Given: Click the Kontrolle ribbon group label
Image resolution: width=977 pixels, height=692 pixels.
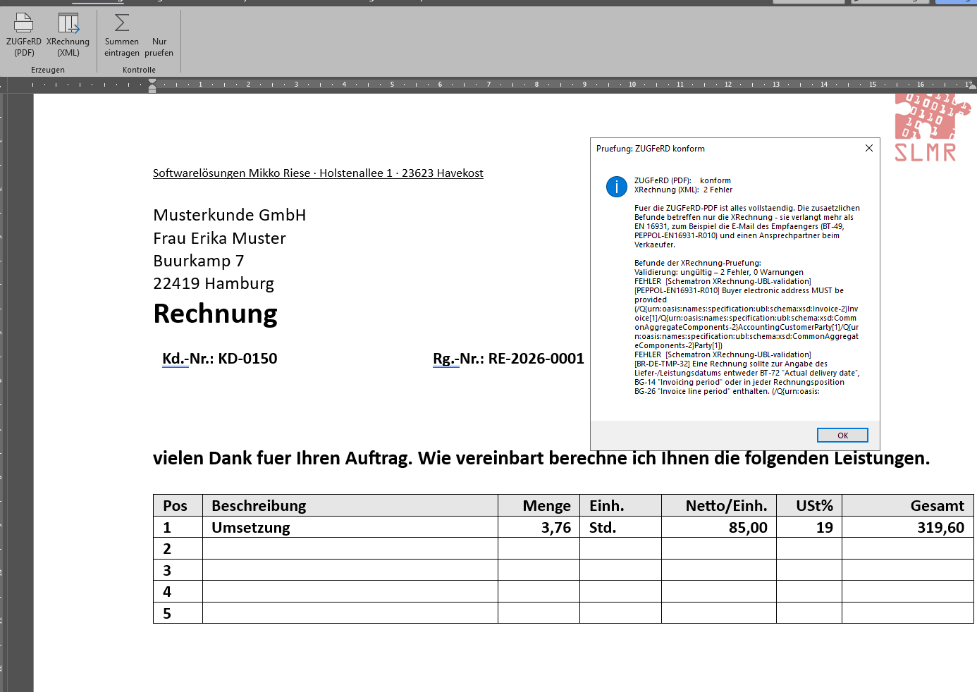Looking at the screenshot, I should 139,70.
